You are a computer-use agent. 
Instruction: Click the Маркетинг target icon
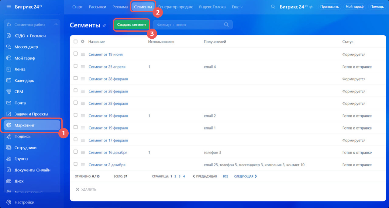click(9, 125)
